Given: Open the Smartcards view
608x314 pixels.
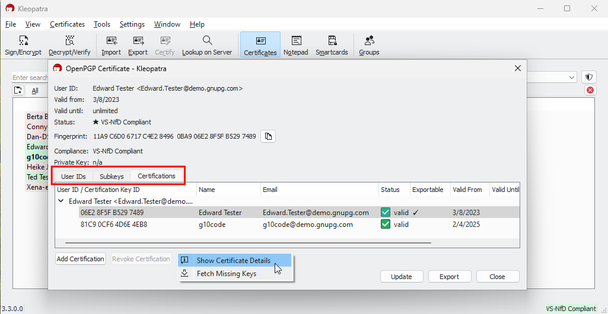Looking at the screenshot, I should [x=332, y=45].
